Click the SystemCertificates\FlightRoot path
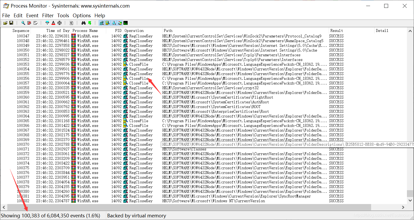Viewport: 414px width, 220px height. (x=218, y=97)
